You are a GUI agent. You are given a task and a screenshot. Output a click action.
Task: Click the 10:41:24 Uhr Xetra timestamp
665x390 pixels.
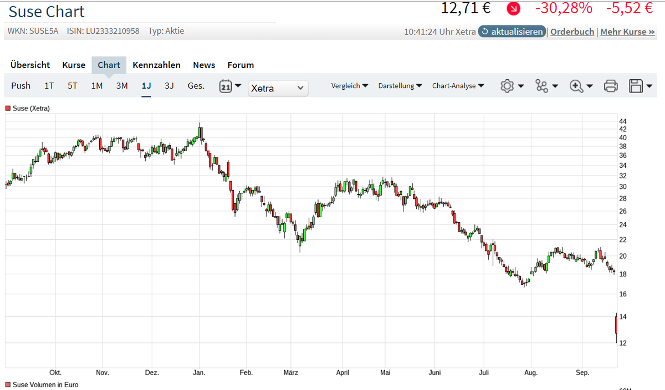point(440,32)
